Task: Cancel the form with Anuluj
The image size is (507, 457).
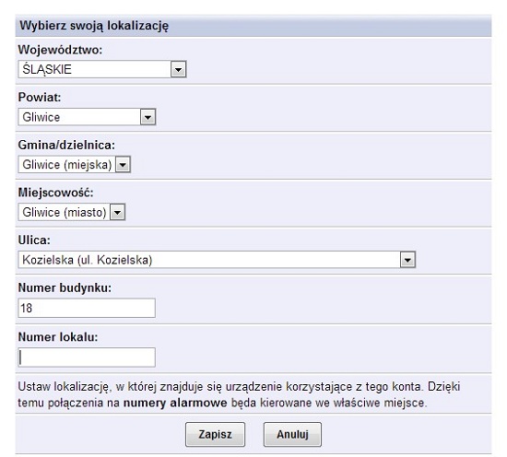Action: coord(292,434)
